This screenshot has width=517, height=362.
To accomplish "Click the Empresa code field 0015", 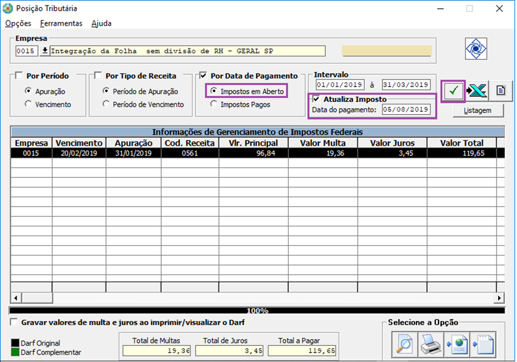I will 26,51.
